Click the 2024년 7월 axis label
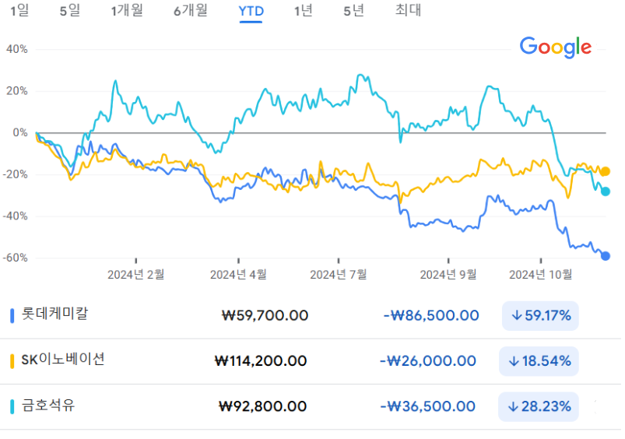Image resolution: width=625 pixels, height=439 pixels. click(339, 274)
